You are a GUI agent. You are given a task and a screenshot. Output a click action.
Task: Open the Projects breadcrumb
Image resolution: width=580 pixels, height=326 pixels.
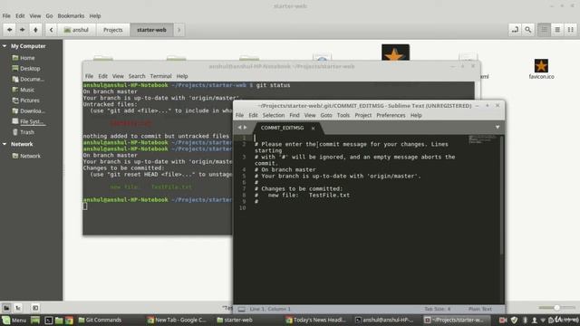pyautogui.click(x=112, y=30)
